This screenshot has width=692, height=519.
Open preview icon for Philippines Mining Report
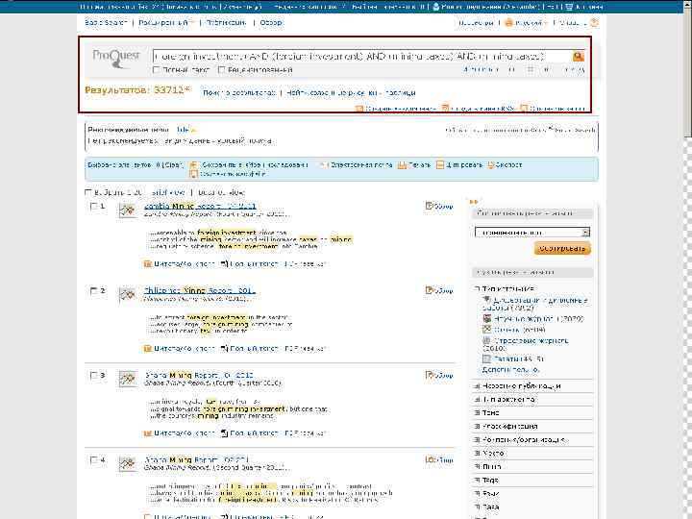428,290
